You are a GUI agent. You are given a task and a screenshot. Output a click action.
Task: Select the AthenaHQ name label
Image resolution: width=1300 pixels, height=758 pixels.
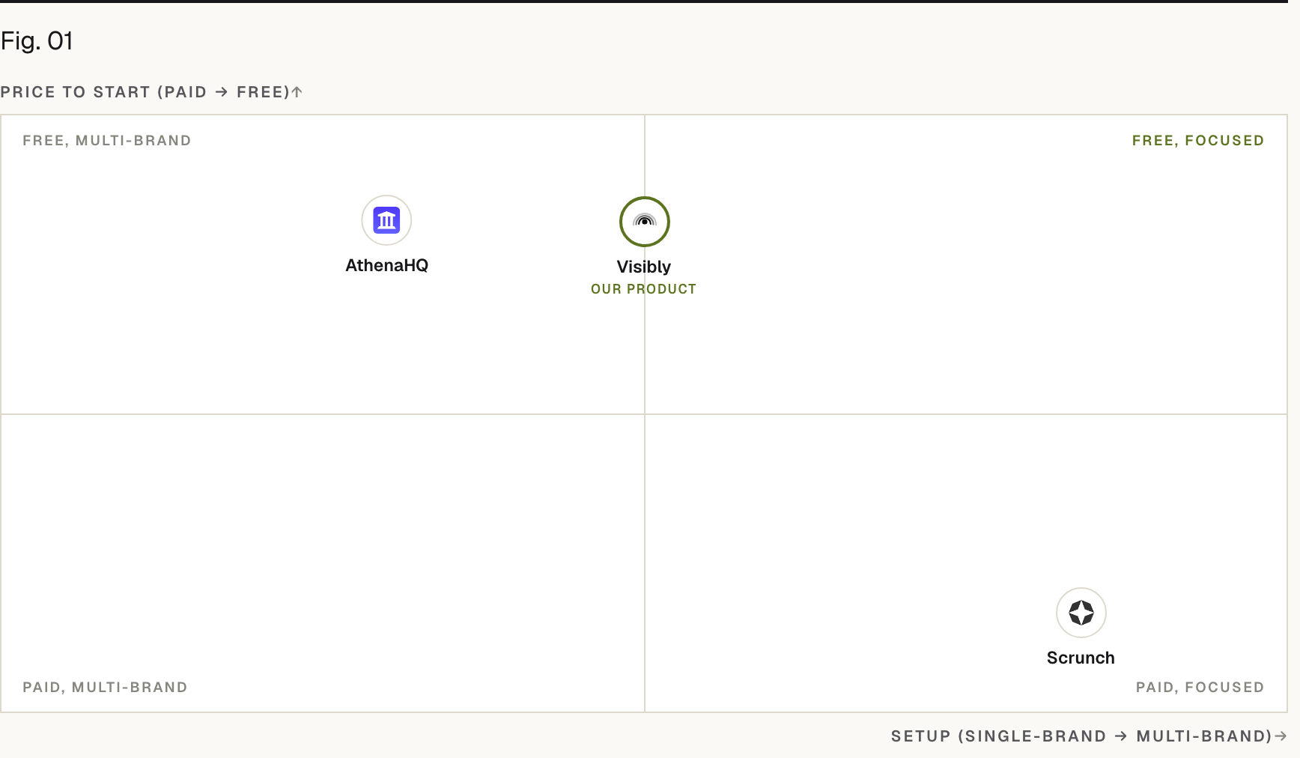pos(386,265)
